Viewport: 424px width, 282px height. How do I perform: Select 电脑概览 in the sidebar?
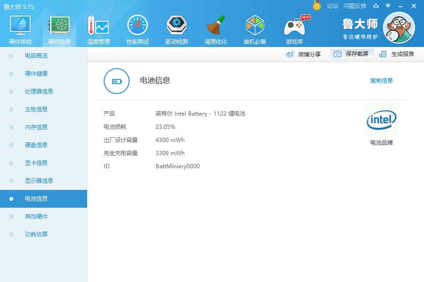pos(36,56)
